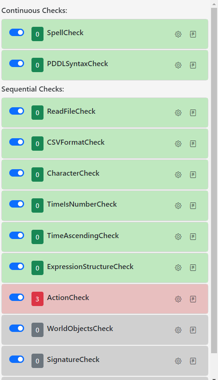Open the PDDLSyntaxCheck log notes icon

pyautogui.click(x=193, y=65)
